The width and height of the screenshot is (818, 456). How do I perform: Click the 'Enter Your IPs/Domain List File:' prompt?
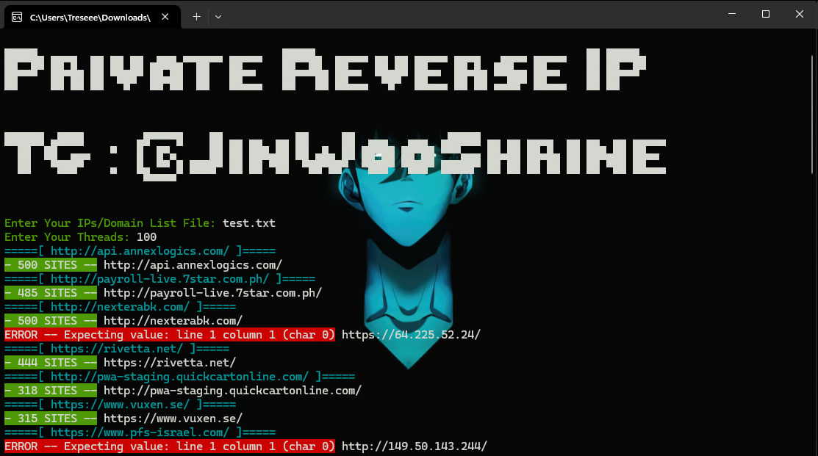click(x=110, y=223)
